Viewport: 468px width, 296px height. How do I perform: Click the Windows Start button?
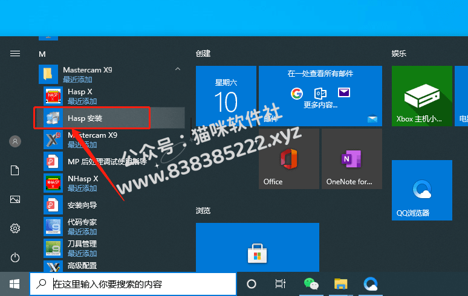click(x=15, y=284)
